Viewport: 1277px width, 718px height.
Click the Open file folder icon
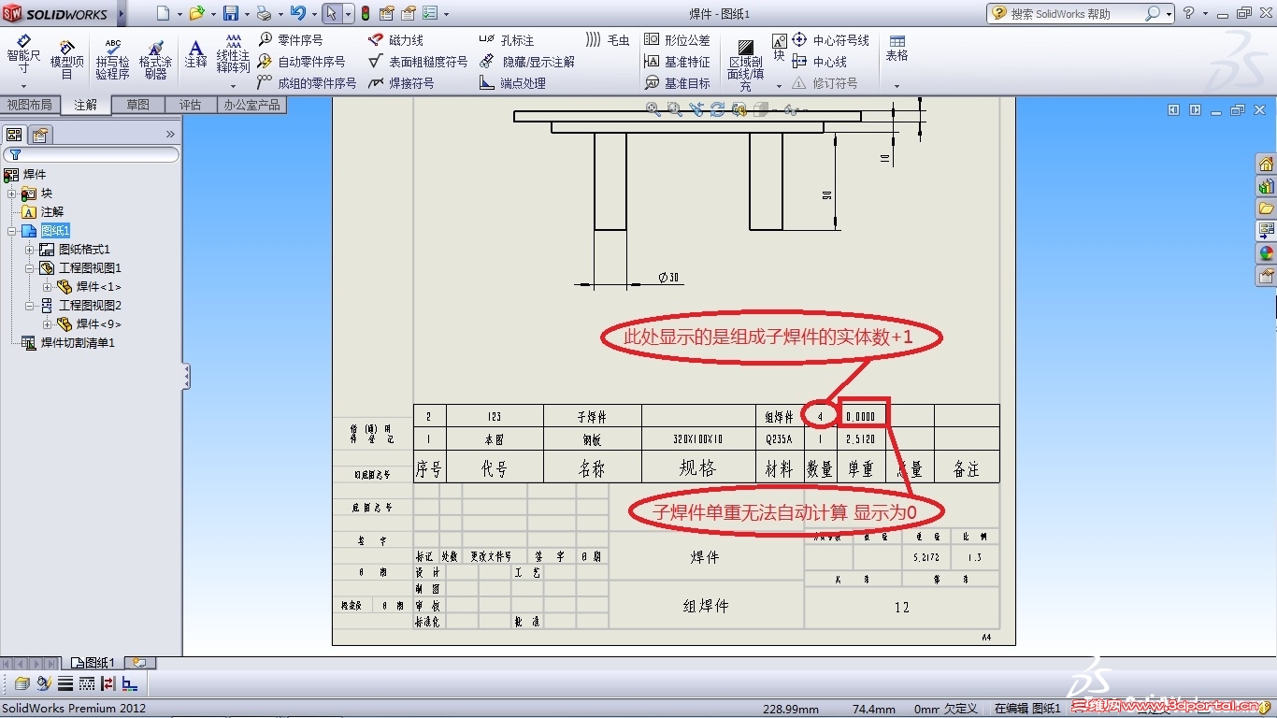click(195, 13)
